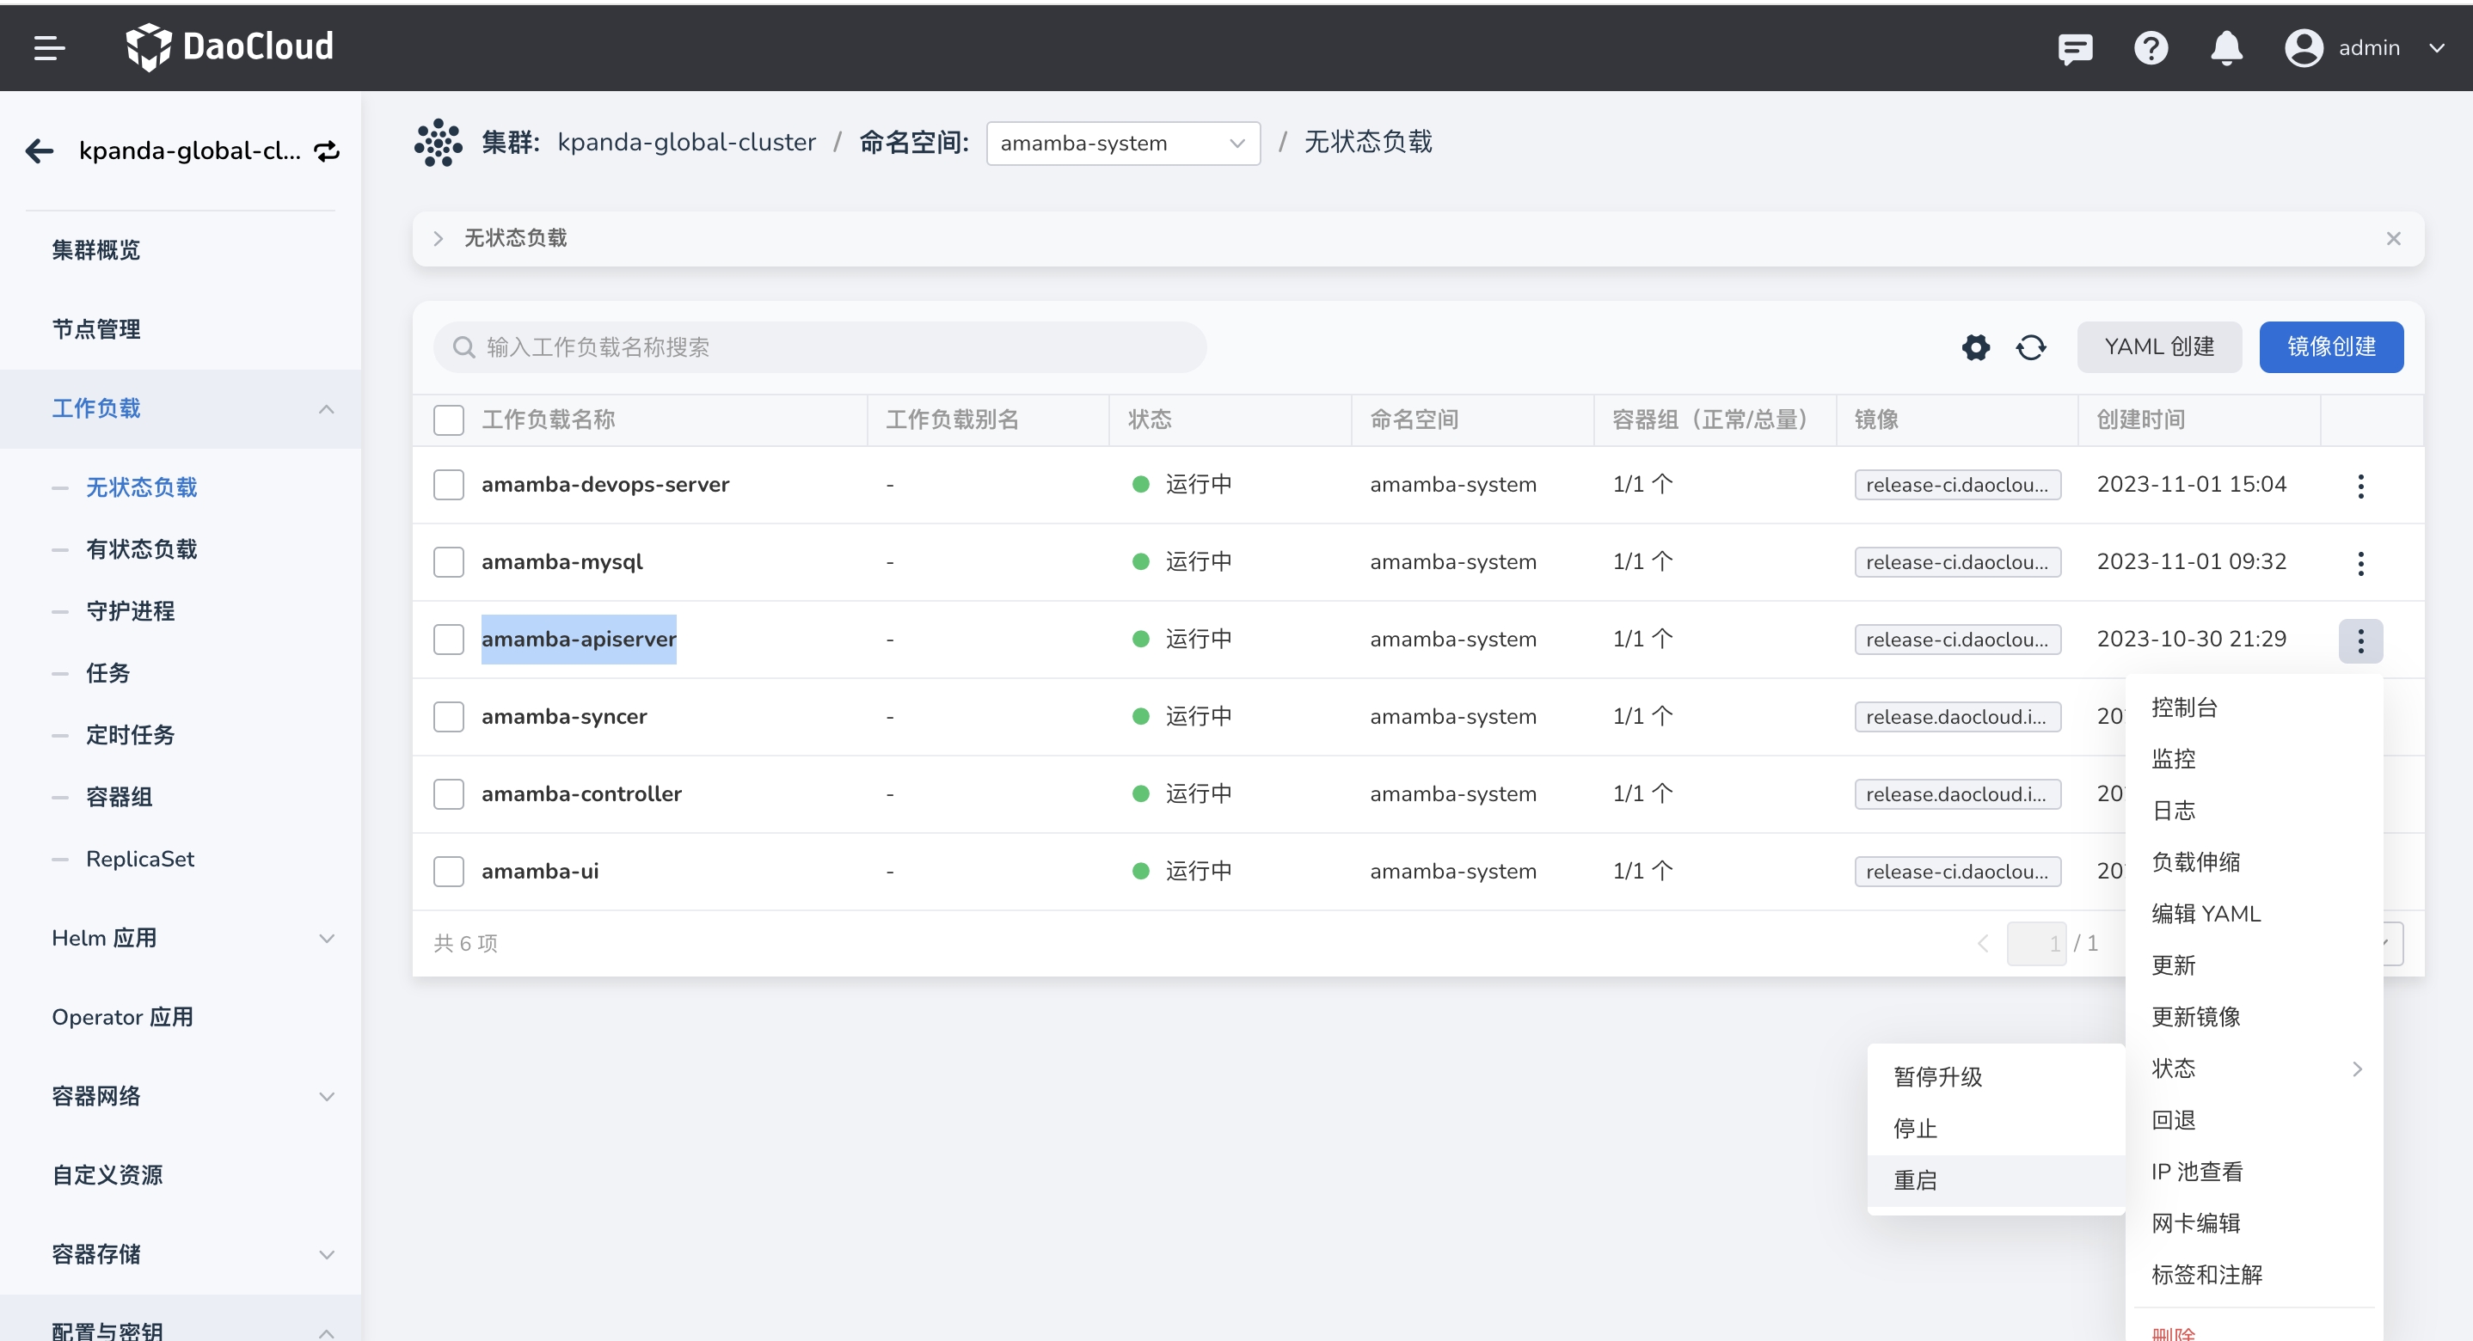Viewport: 2473px width, 1341px height.
Task: Refresh the workload list
Action: click(2030, 347)
